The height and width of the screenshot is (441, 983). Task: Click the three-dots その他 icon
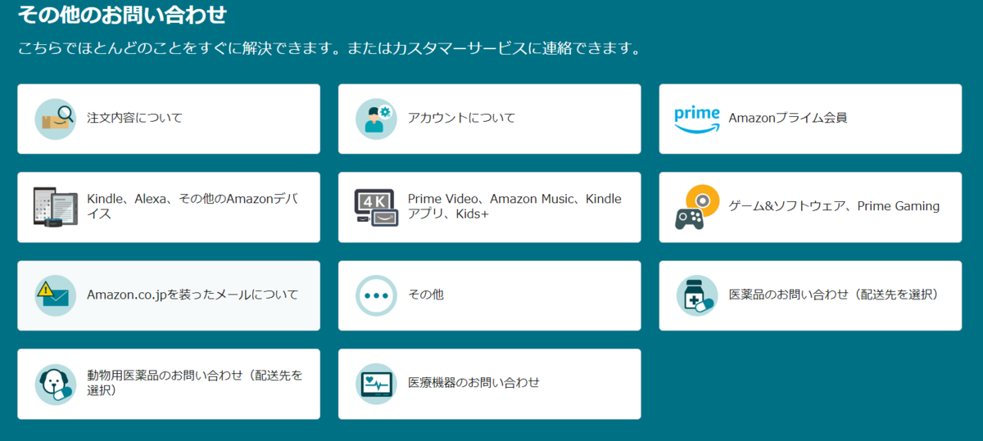coord(376,295)
